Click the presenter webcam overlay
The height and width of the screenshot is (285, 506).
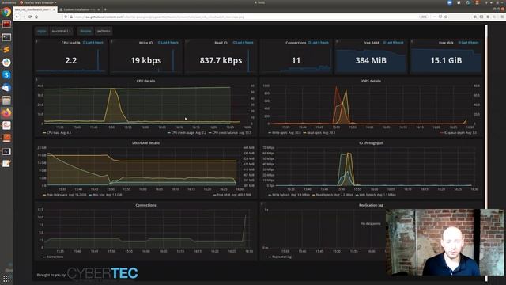[444, 242]
